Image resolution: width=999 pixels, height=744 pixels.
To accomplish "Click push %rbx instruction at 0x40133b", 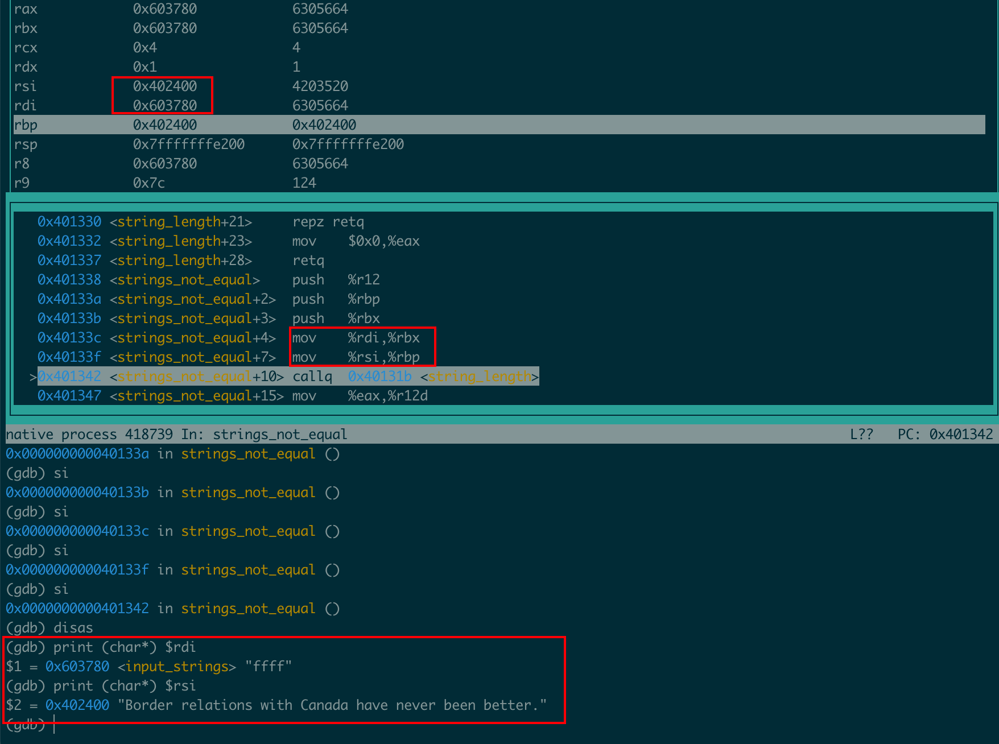I will pos(336,319).
